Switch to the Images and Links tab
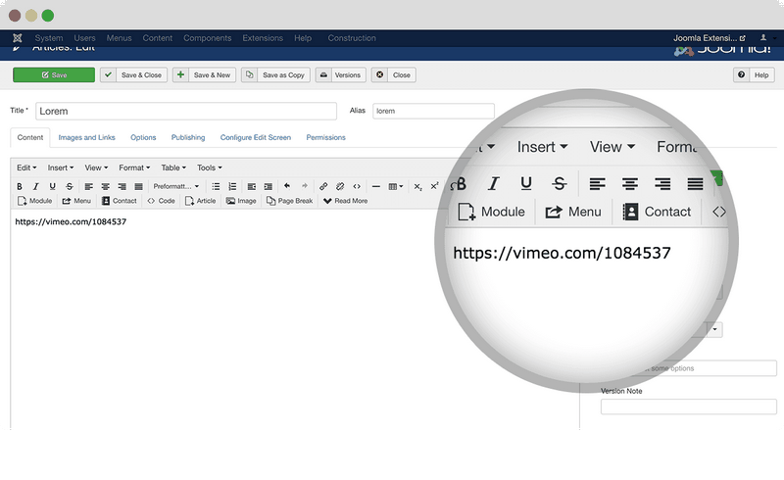 (86, 137)
